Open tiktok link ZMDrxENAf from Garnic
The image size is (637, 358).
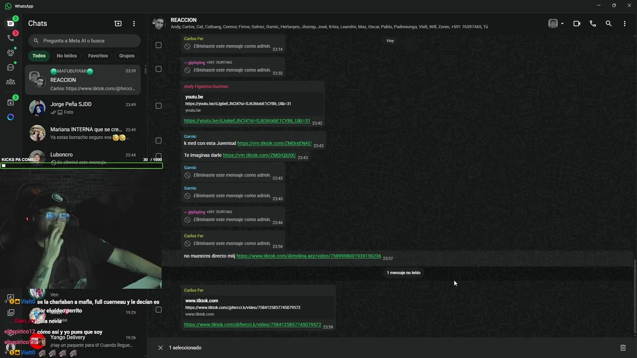click(x=274, y=143)
